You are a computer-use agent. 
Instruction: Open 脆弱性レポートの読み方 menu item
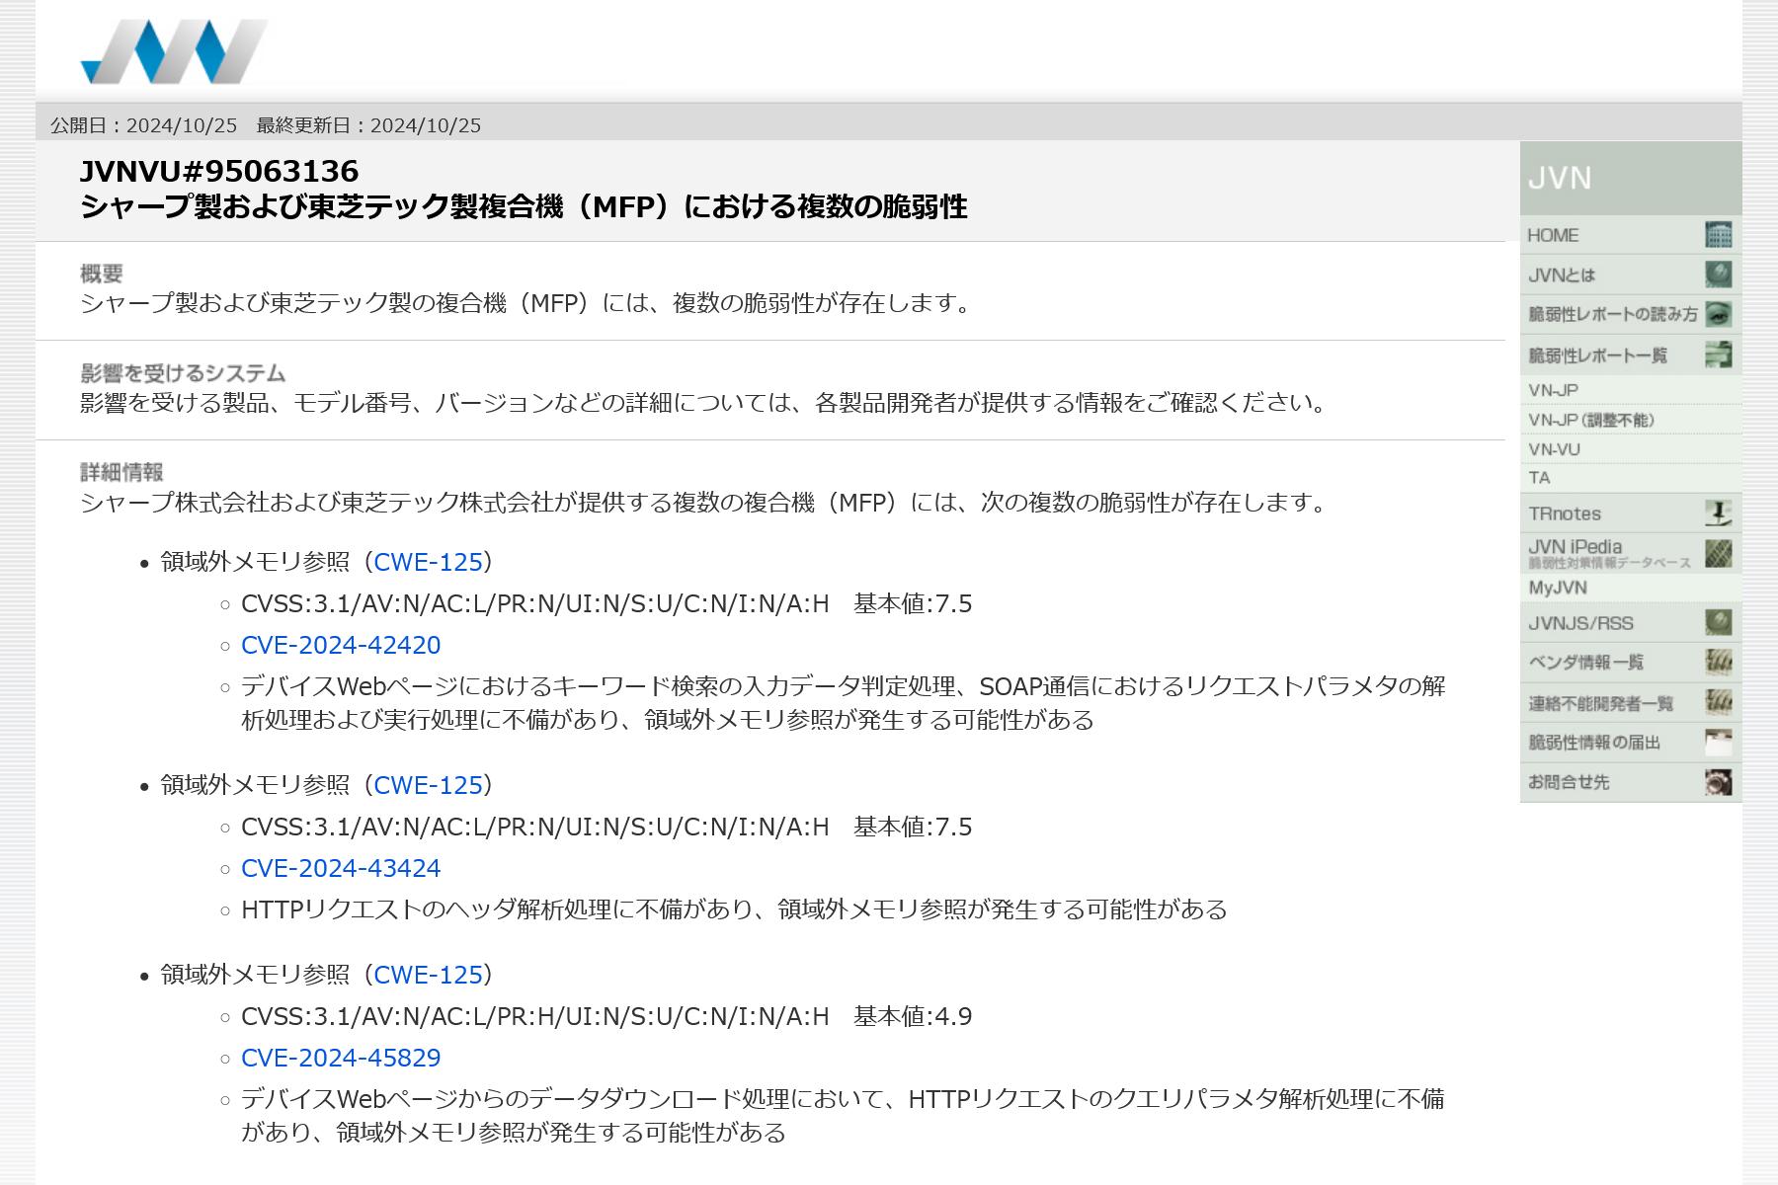[1631, 314]
